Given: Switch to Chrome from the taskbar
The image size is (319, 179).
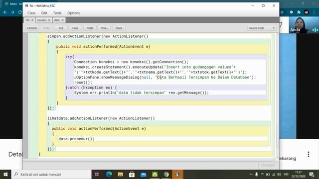Looking at the screenshot, I should click(x=166, y=175).
